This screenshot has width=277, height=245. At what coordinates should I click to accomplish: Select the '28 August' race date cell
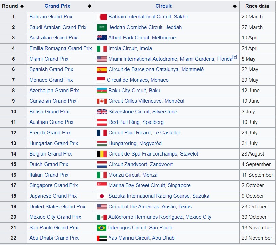tap(257, 154)
